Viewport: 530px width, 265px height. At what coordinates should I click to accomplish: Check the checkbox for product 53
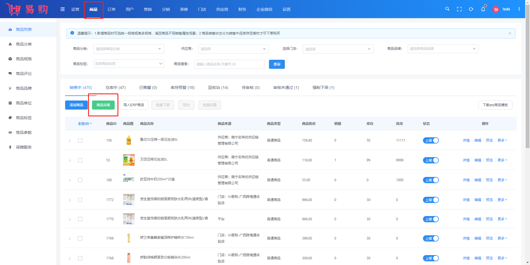coord(80,160)
